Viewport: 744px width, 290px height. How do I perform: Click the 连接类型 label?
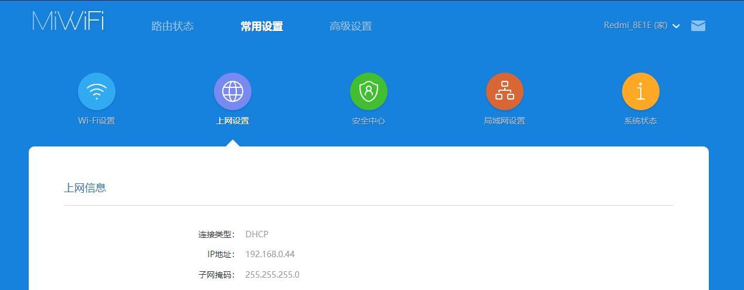click(216, 234)
